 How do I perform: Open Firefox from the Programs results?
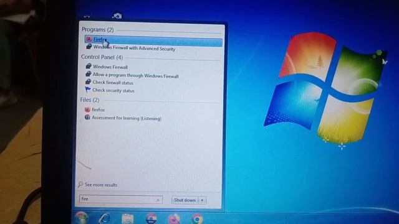tap(153, 40)
